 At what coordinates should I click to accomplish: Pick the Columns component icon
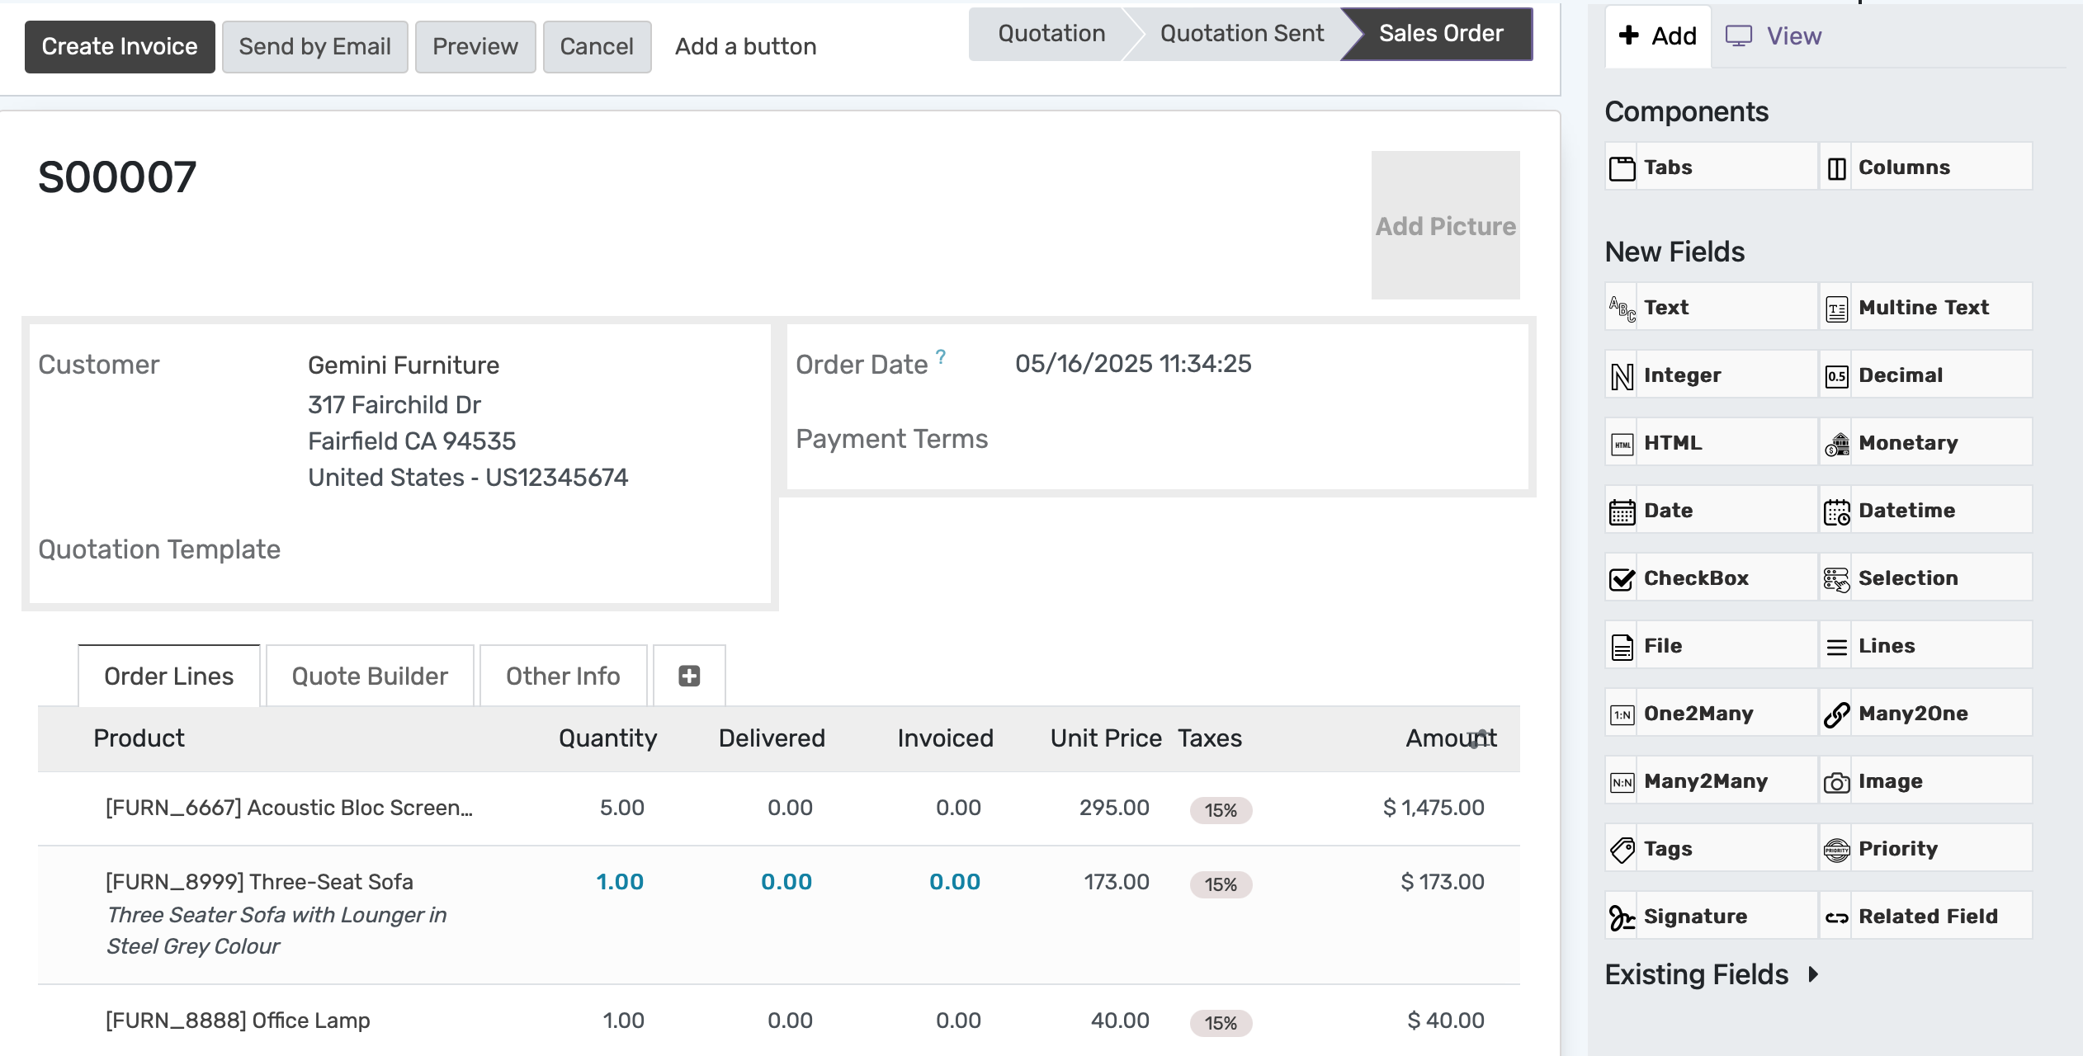1836,167
